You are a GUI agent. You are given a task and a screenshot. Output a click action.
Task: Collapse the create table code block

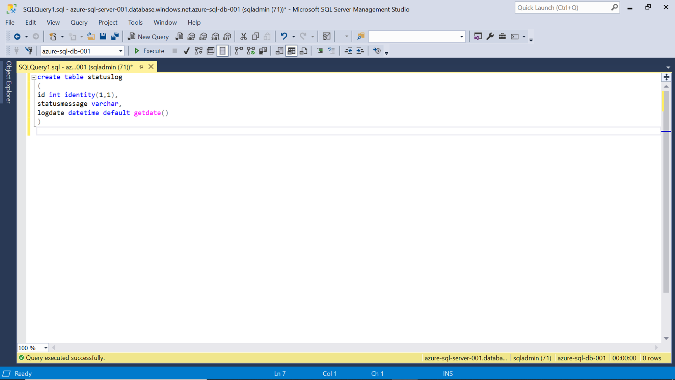(34, 77)
